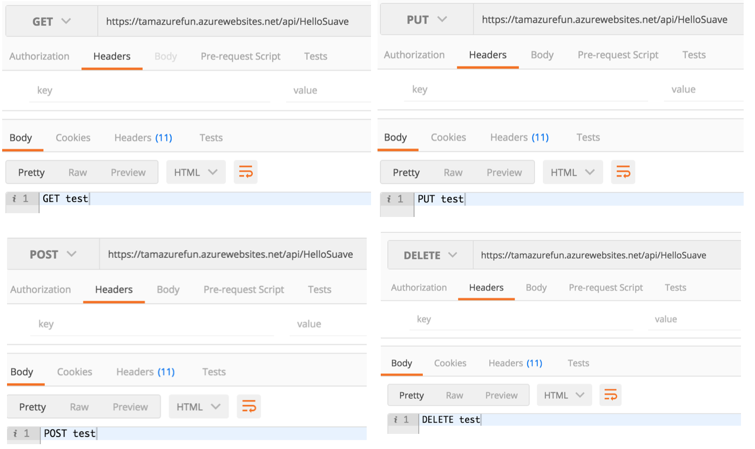Open Pre-request Script tab in PUT request

[618, 55]
